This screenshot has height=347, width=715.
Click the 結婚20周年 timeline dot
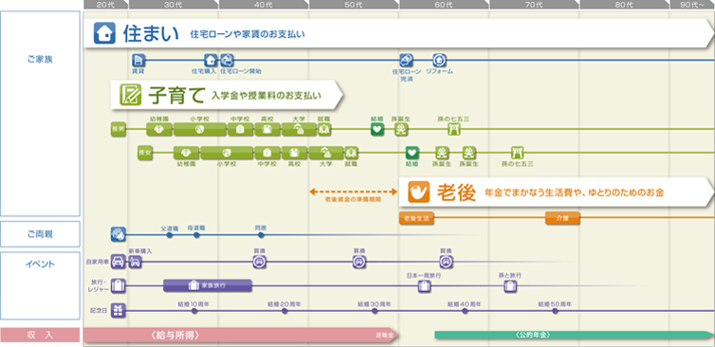click(x=284, y=311)
